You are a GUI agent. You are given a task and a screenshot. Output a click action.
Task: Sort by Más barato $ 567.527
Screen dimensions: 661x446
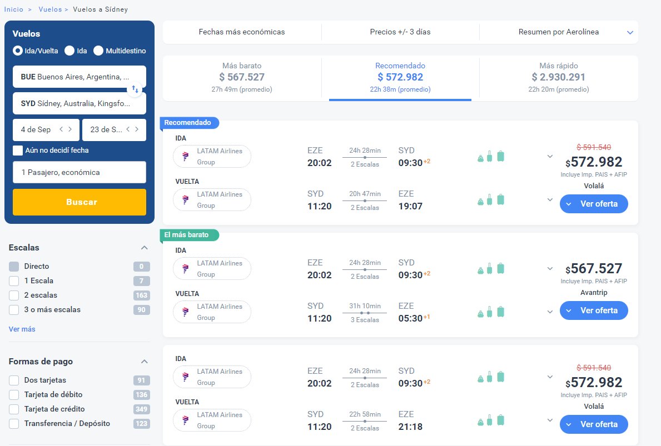click(242, 78)
